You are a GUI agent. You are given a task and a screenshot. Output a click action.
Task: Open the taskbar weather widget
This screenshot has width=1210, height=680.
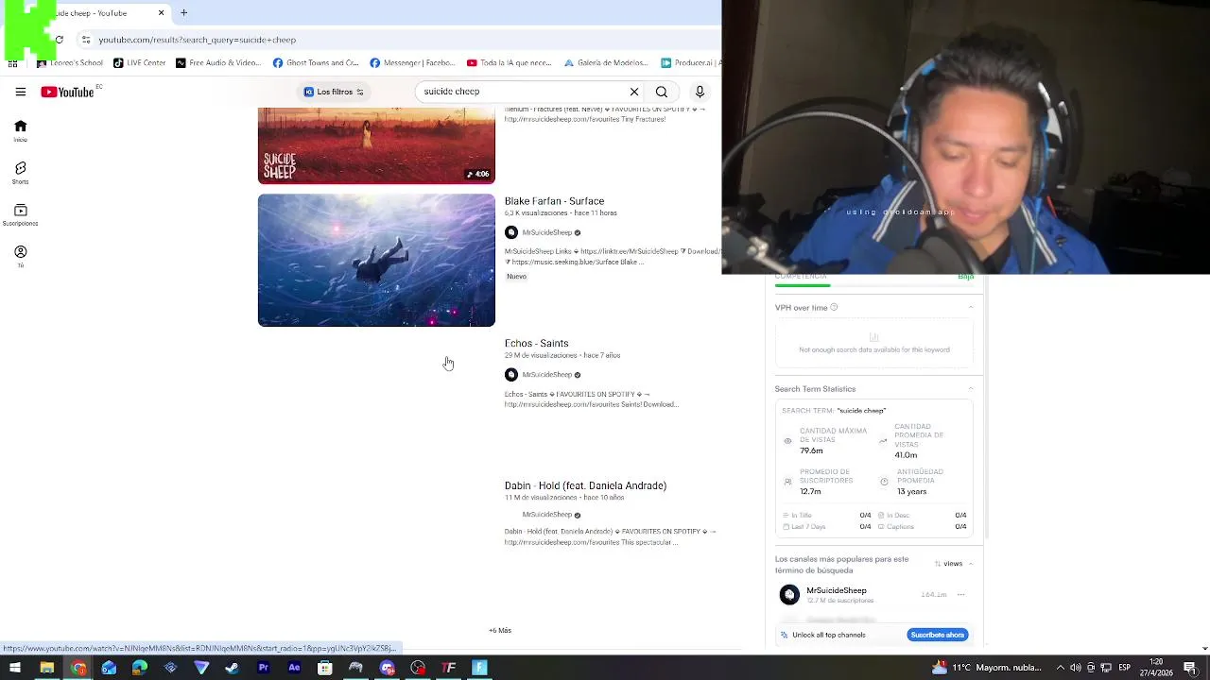[x=987, y=668]
